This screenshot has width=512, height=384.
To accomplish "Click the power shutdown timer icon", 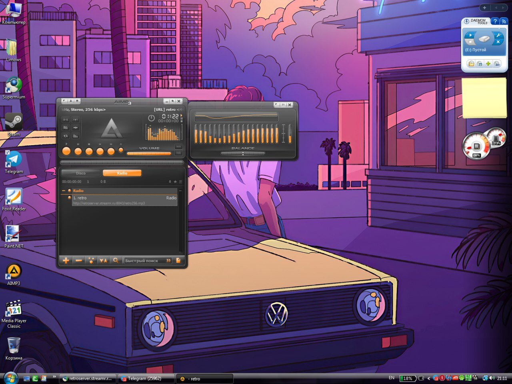I will click(x=151, y=118).
